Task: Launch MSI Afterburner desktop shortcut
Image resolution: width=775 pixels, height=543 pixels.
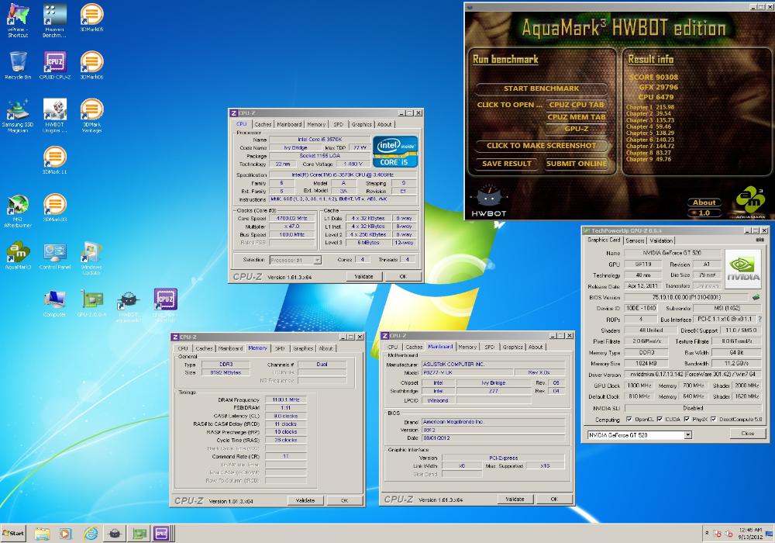Action: coord(18,210)
